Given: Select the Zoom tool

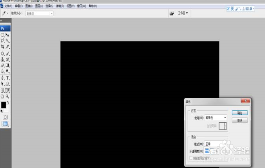Looking at the screenshot, I should (x=8, y=96).
